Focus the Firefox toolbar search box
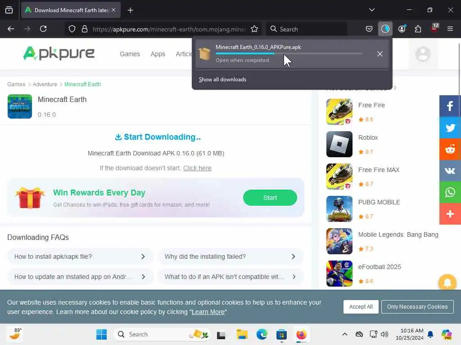 click(306, 29)
